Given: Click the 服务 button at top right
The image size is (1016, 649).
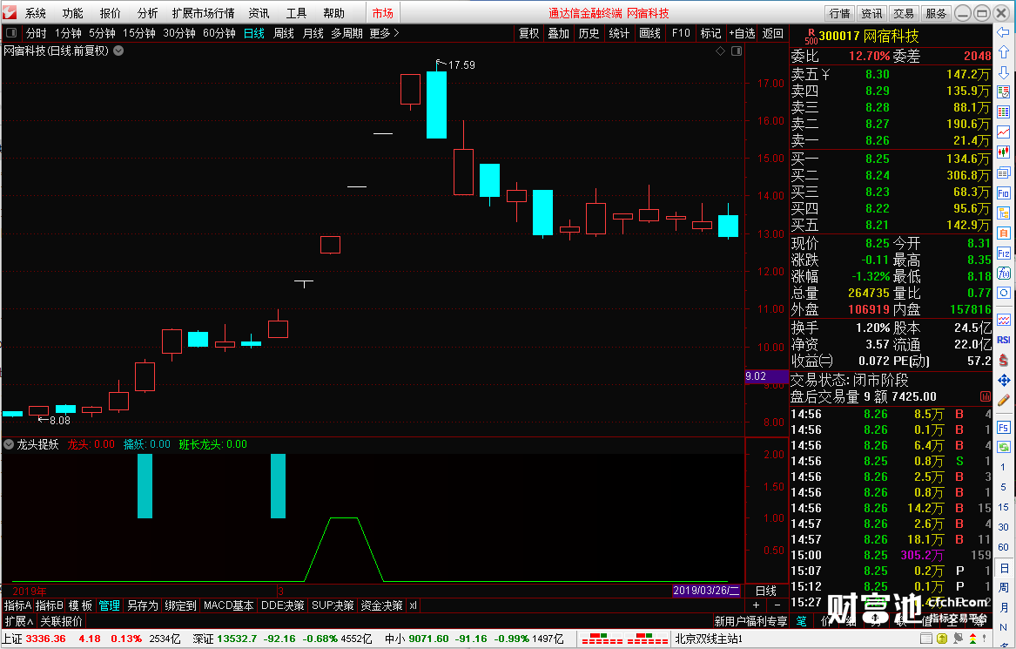Looking at the screenshot, I should coord(936,13).
